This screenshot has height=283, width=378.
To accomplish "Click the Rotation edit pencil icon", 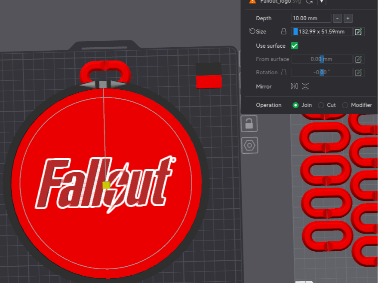I will 359,72.
